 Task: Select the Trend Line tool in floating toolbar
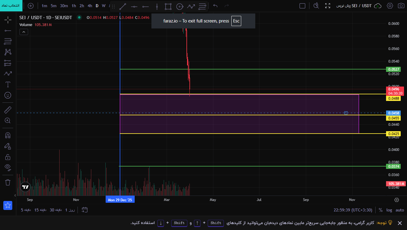point(123,6)
